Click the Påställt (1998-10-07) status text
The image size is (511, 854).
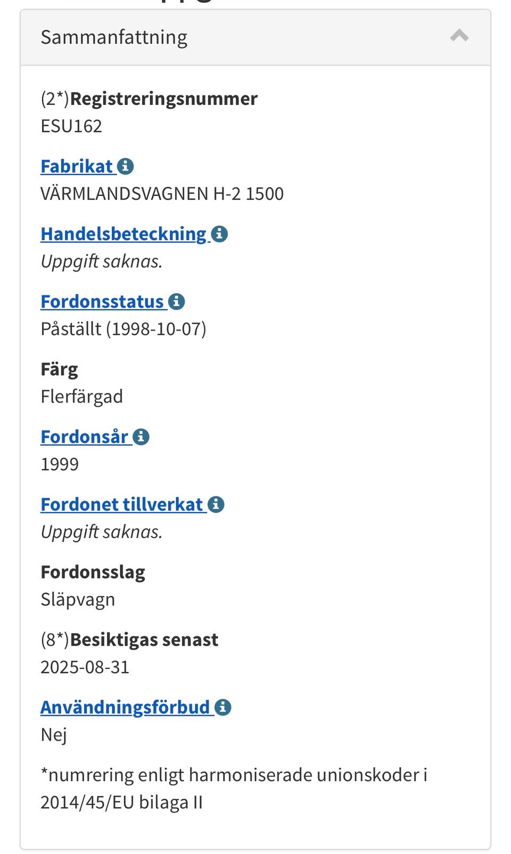pos(123,329)
